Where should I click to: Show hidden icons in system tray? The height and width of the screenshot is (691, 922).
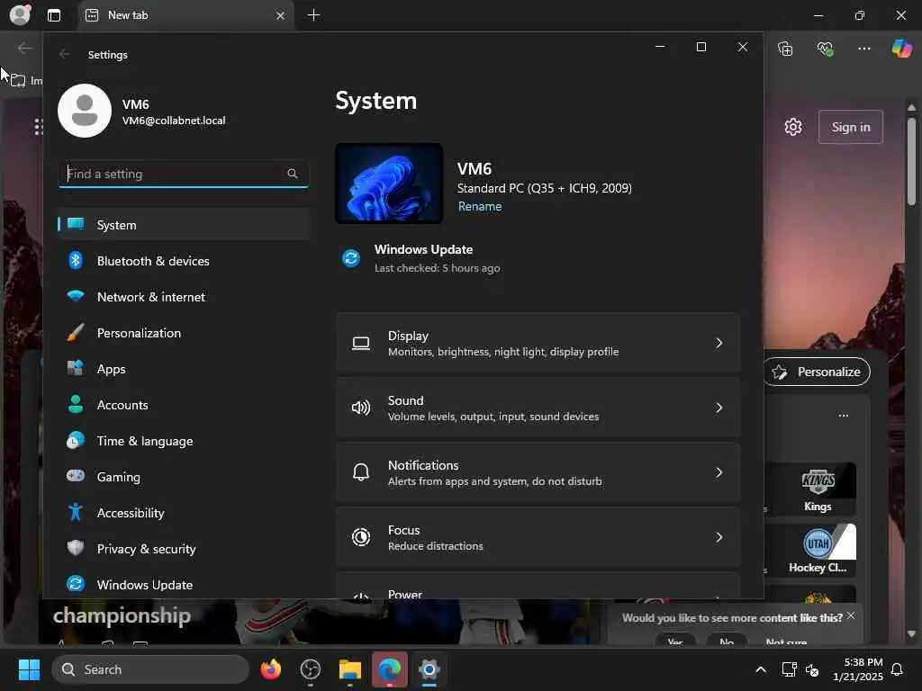coord(760,669)
